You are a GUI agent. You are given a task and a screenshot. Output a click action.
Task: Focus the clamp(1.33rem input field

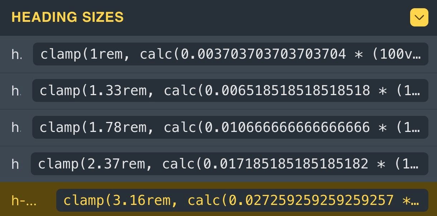[x=230, y=91]
